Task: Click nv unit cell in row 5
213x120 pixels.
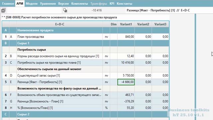Action: pos(106,82)
